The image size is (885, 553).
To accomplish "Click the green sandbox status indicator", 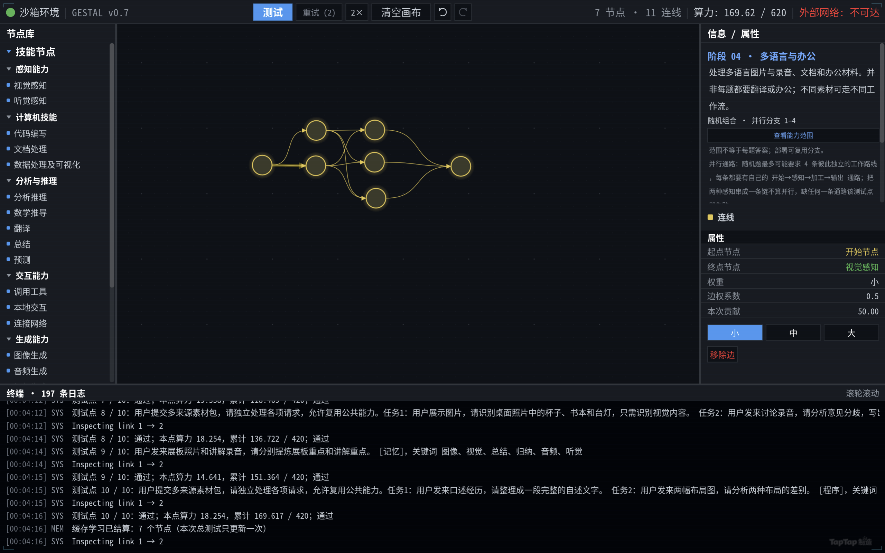I will click(x=11, y=12).
